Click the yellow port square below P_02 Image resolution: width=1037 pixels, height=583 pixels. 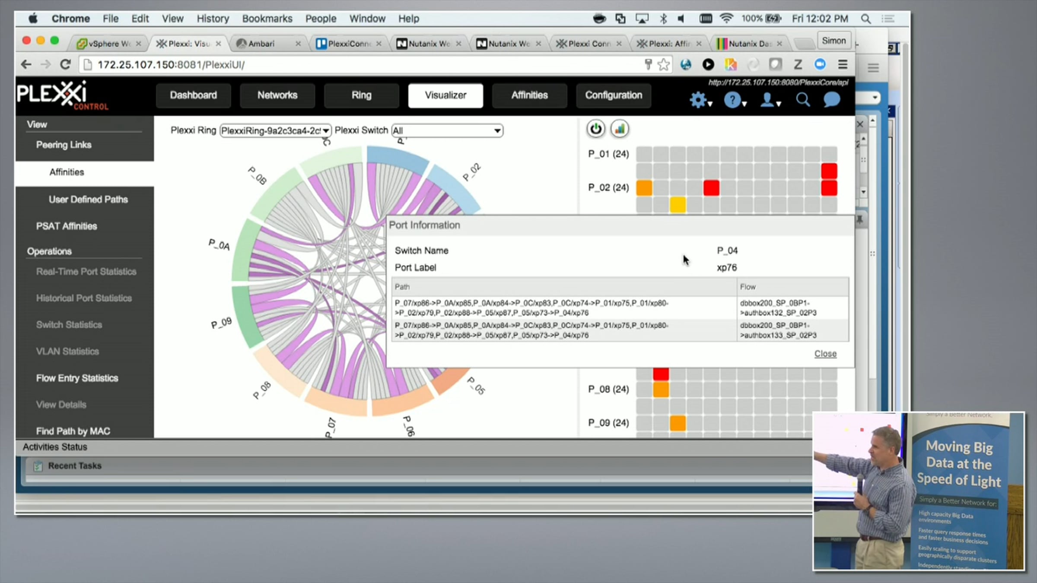click(x=678, y=205)
